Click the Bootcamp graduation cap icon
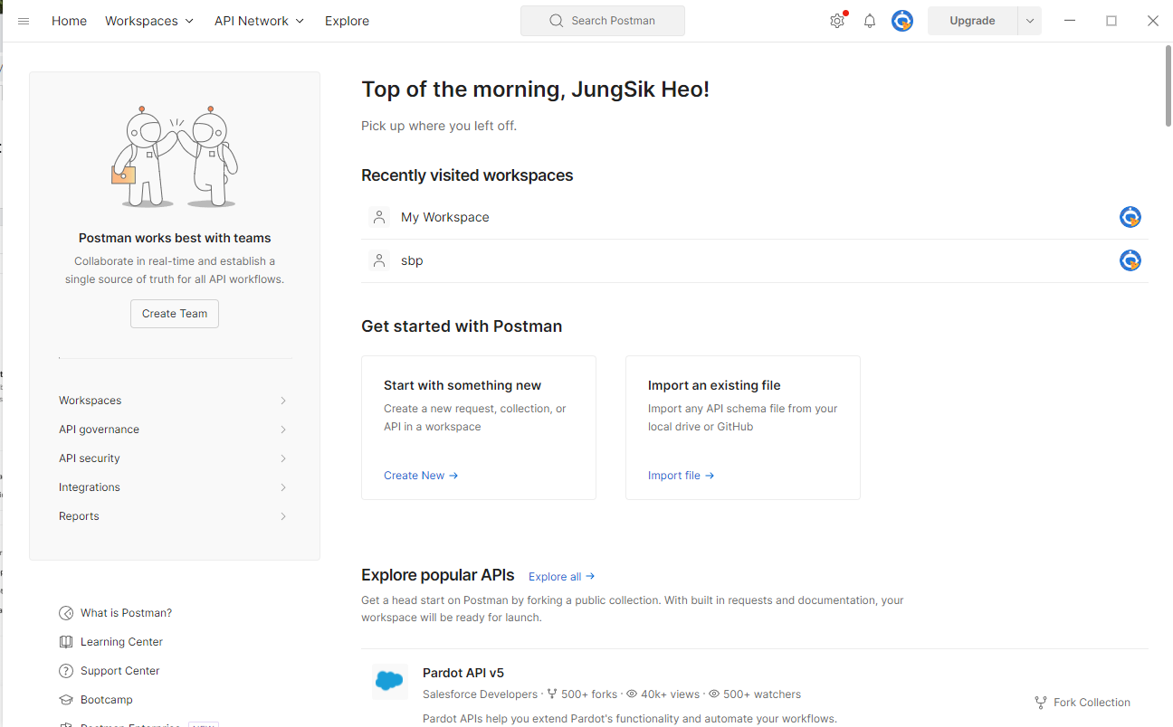 click(x=66, y=700)
